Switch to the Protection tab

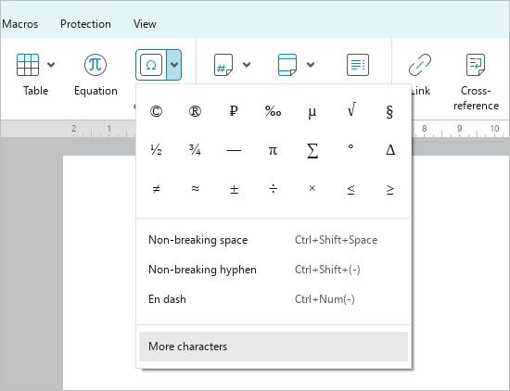85,24
